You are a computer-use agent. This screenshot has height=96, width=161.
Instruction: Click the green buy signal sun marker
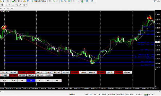pos(92,62)
